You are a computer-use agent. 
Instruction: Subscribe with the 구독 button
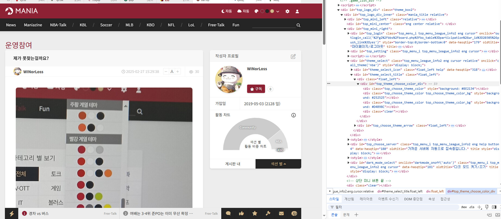(x=256, y=89)
